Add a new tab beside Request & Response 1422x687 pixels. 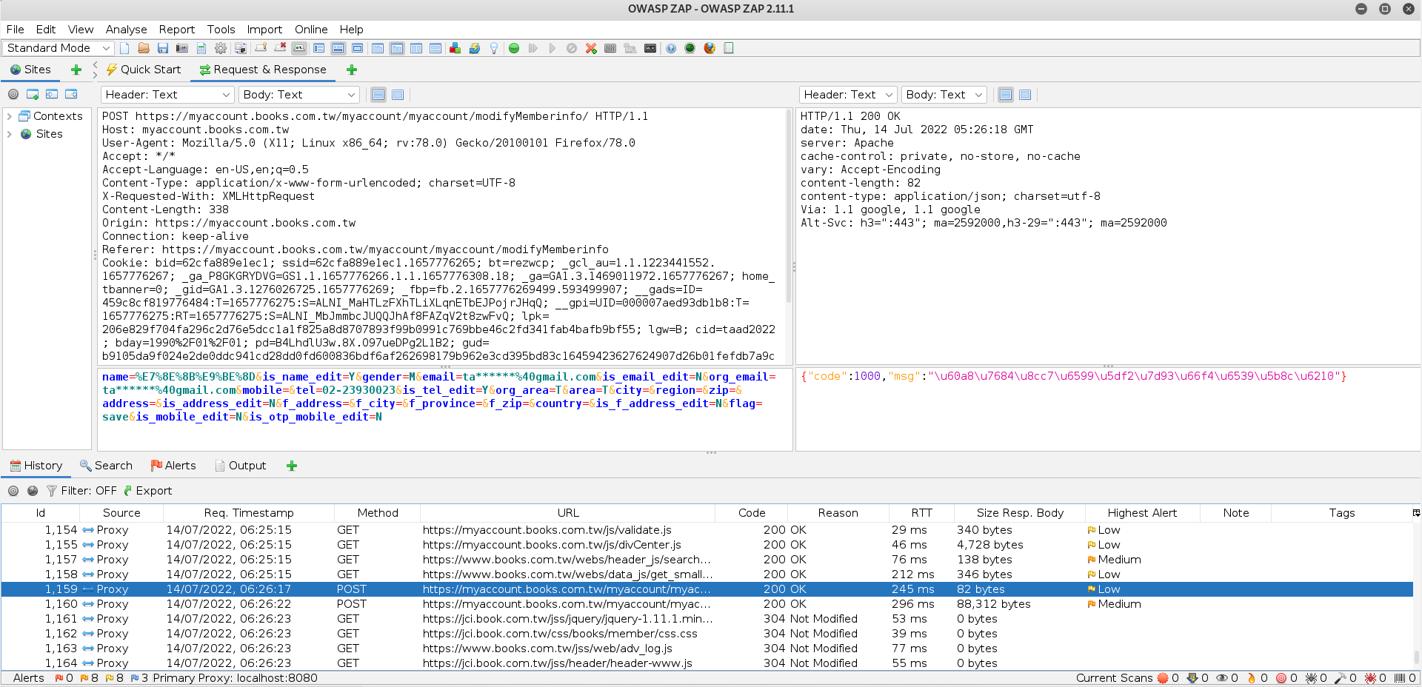[x=352, y=70]
